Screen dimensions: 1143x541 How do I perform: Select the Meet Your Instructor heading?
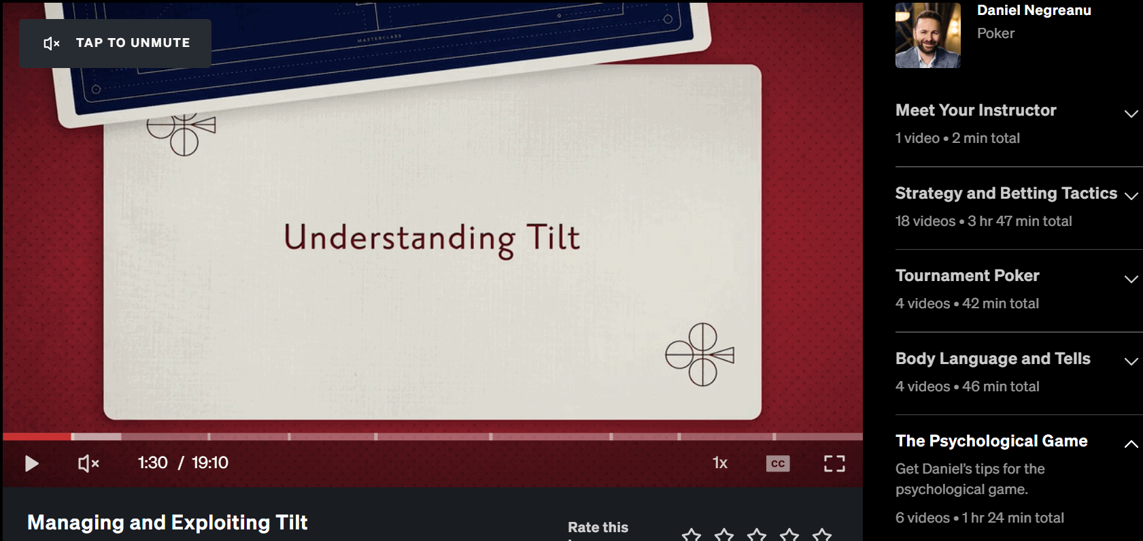point(976,110)
